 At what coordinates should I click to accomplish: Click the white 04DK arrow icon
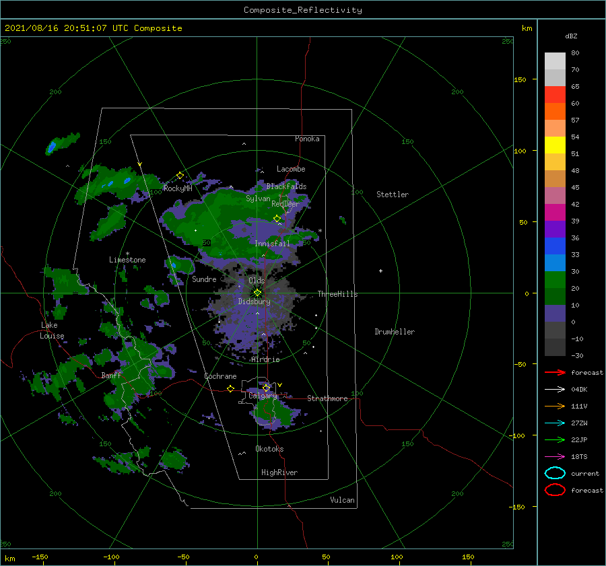click(555, 390)
